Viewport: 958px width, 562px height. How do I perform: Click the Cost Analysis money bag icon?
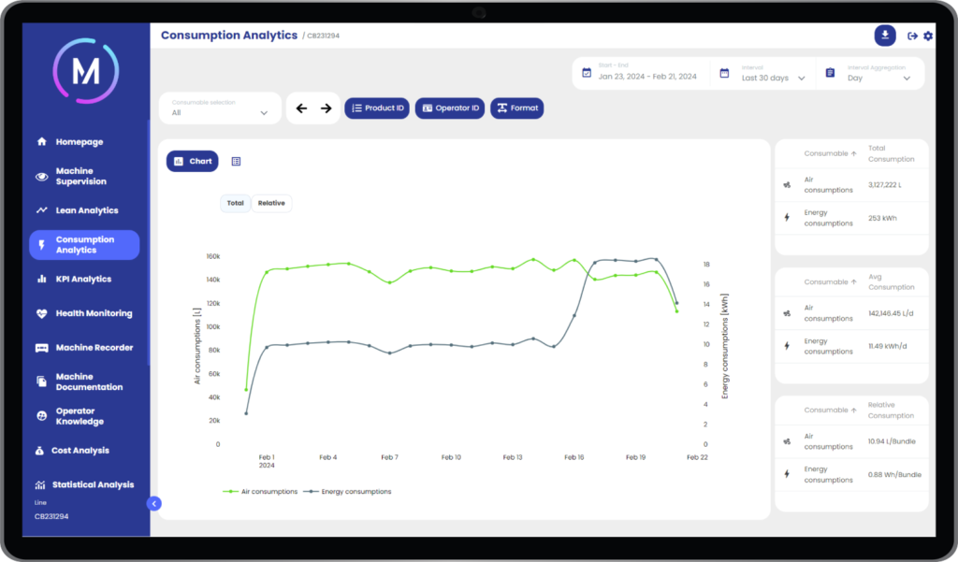(x=39, y=451)
